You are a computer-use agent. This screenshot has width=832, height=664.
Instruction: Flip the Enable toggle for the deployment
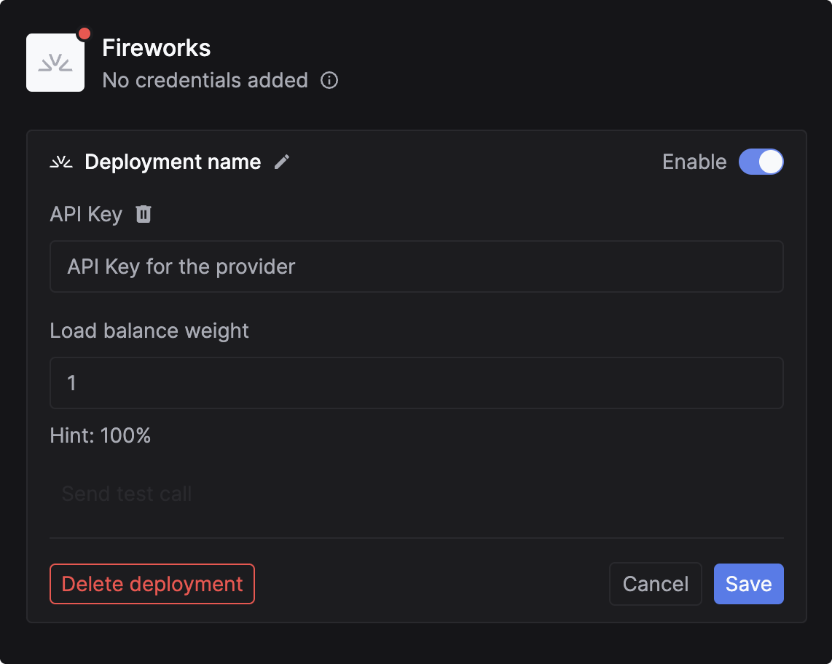tap(761, 162)
